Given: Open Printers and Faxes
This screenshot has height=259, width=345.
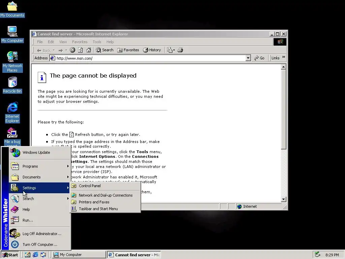Looking at the screenshot, I should (105, 202).
